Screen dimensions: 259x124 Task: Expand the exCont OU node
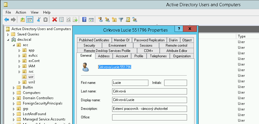point(20,61)
